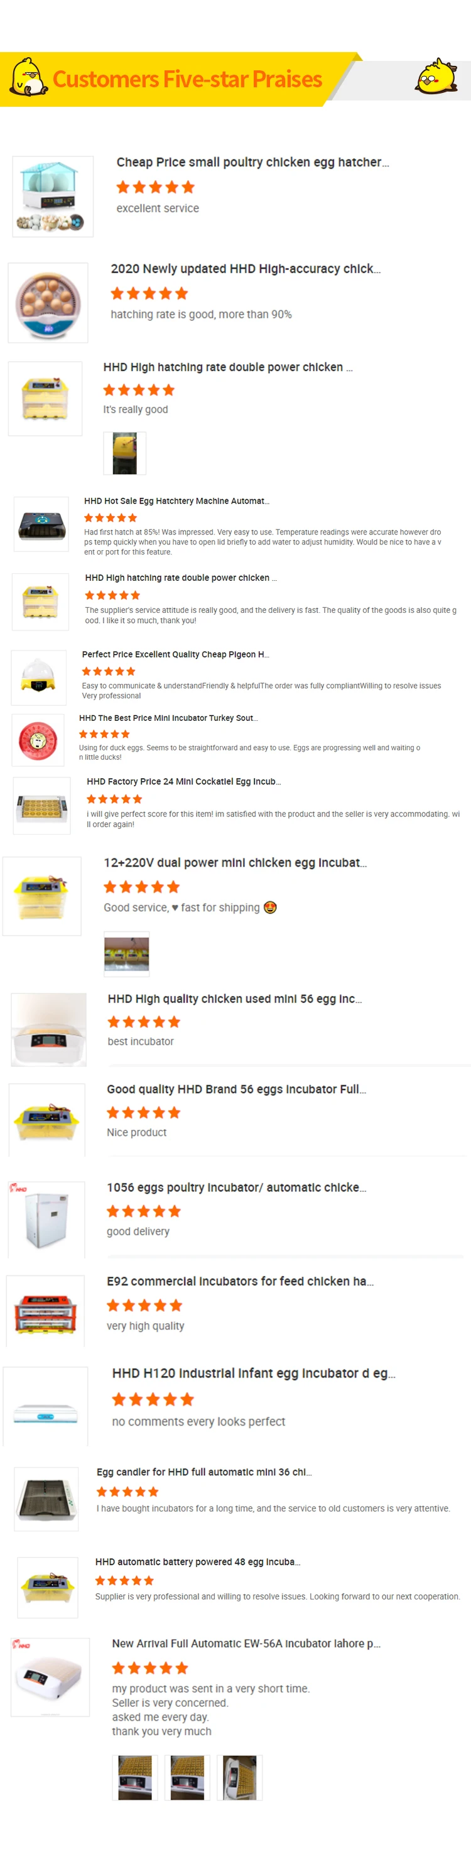View the review photo under 'It's really good'
The image size is (471, 1850).
[x=125, y=453]
